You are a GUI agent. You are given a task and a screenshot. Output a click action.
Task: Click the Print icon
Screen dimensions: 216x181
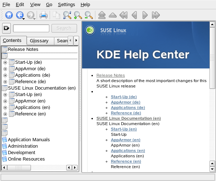pyautogui.click(x=44, y=15)
